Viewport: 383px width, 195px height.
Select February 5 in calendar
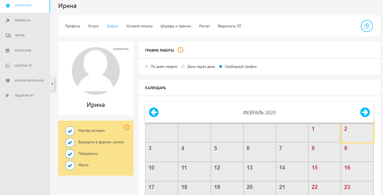[227, 152]
